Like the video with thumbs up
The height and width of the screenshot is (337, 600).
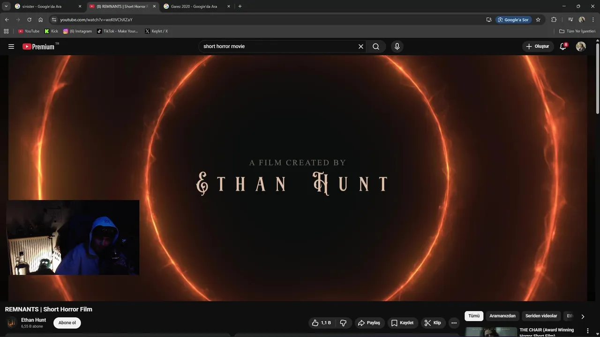[322, 322]
